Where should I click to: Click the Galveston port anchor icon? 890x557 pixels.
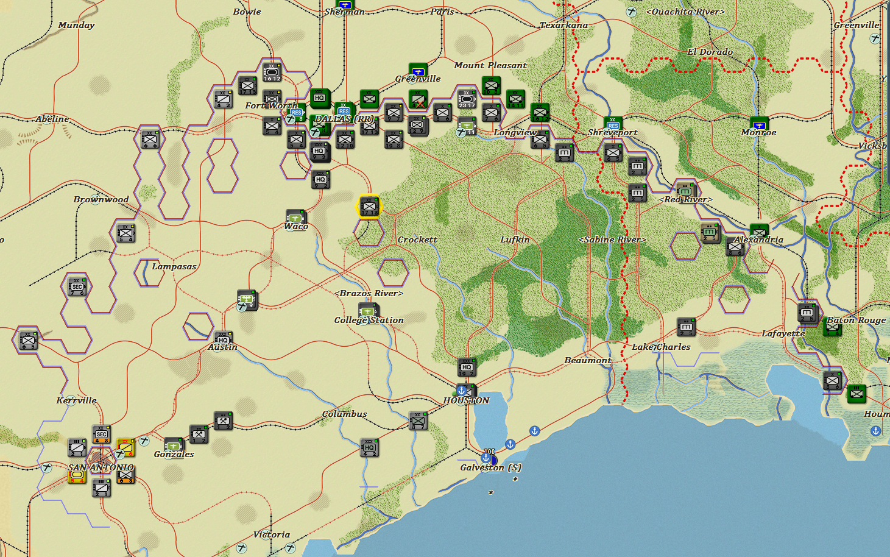[486, 458]
